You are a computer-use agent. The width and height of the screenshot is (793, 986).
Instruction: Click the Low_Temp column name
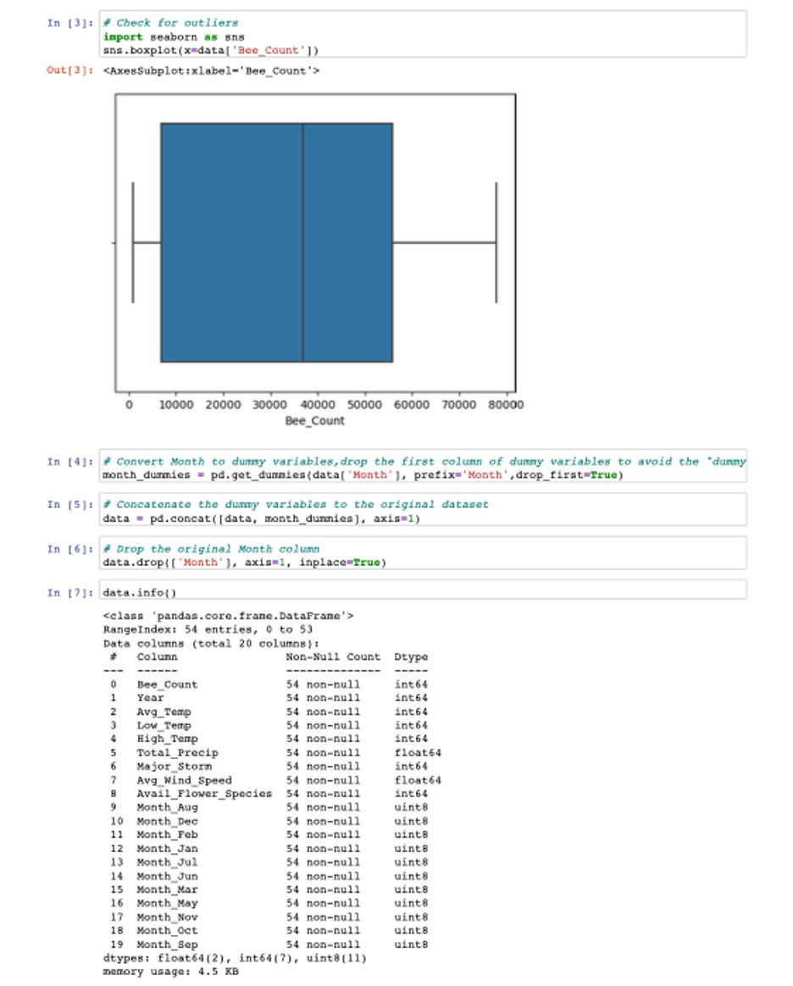point(164,726)
